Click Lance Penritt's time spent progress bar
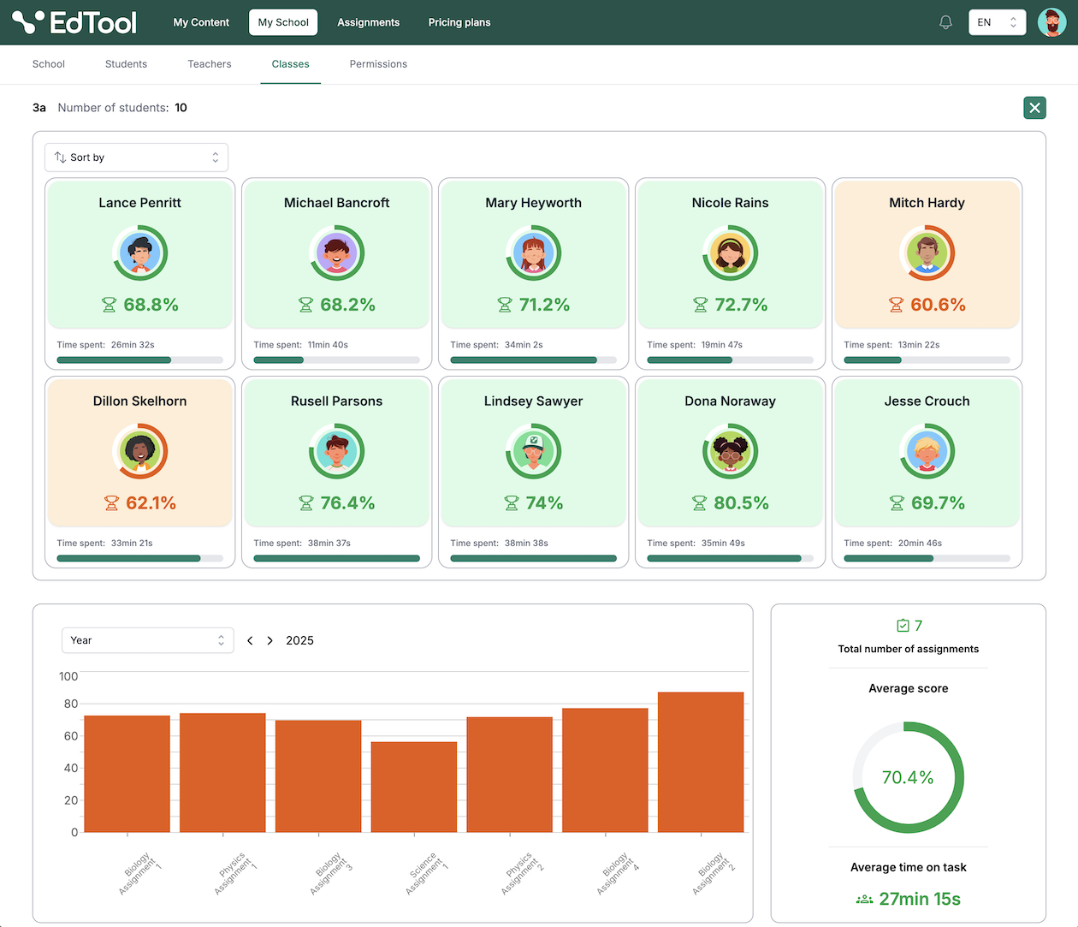Screen dimensions: 1078x927 click(140, 360)
